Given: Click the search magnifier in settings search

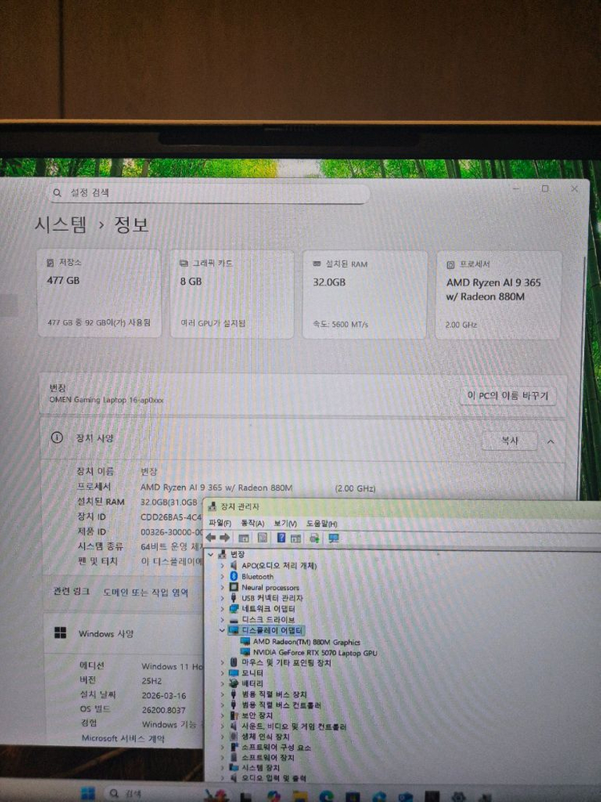Looking at the screenshot, I should 57,192.
